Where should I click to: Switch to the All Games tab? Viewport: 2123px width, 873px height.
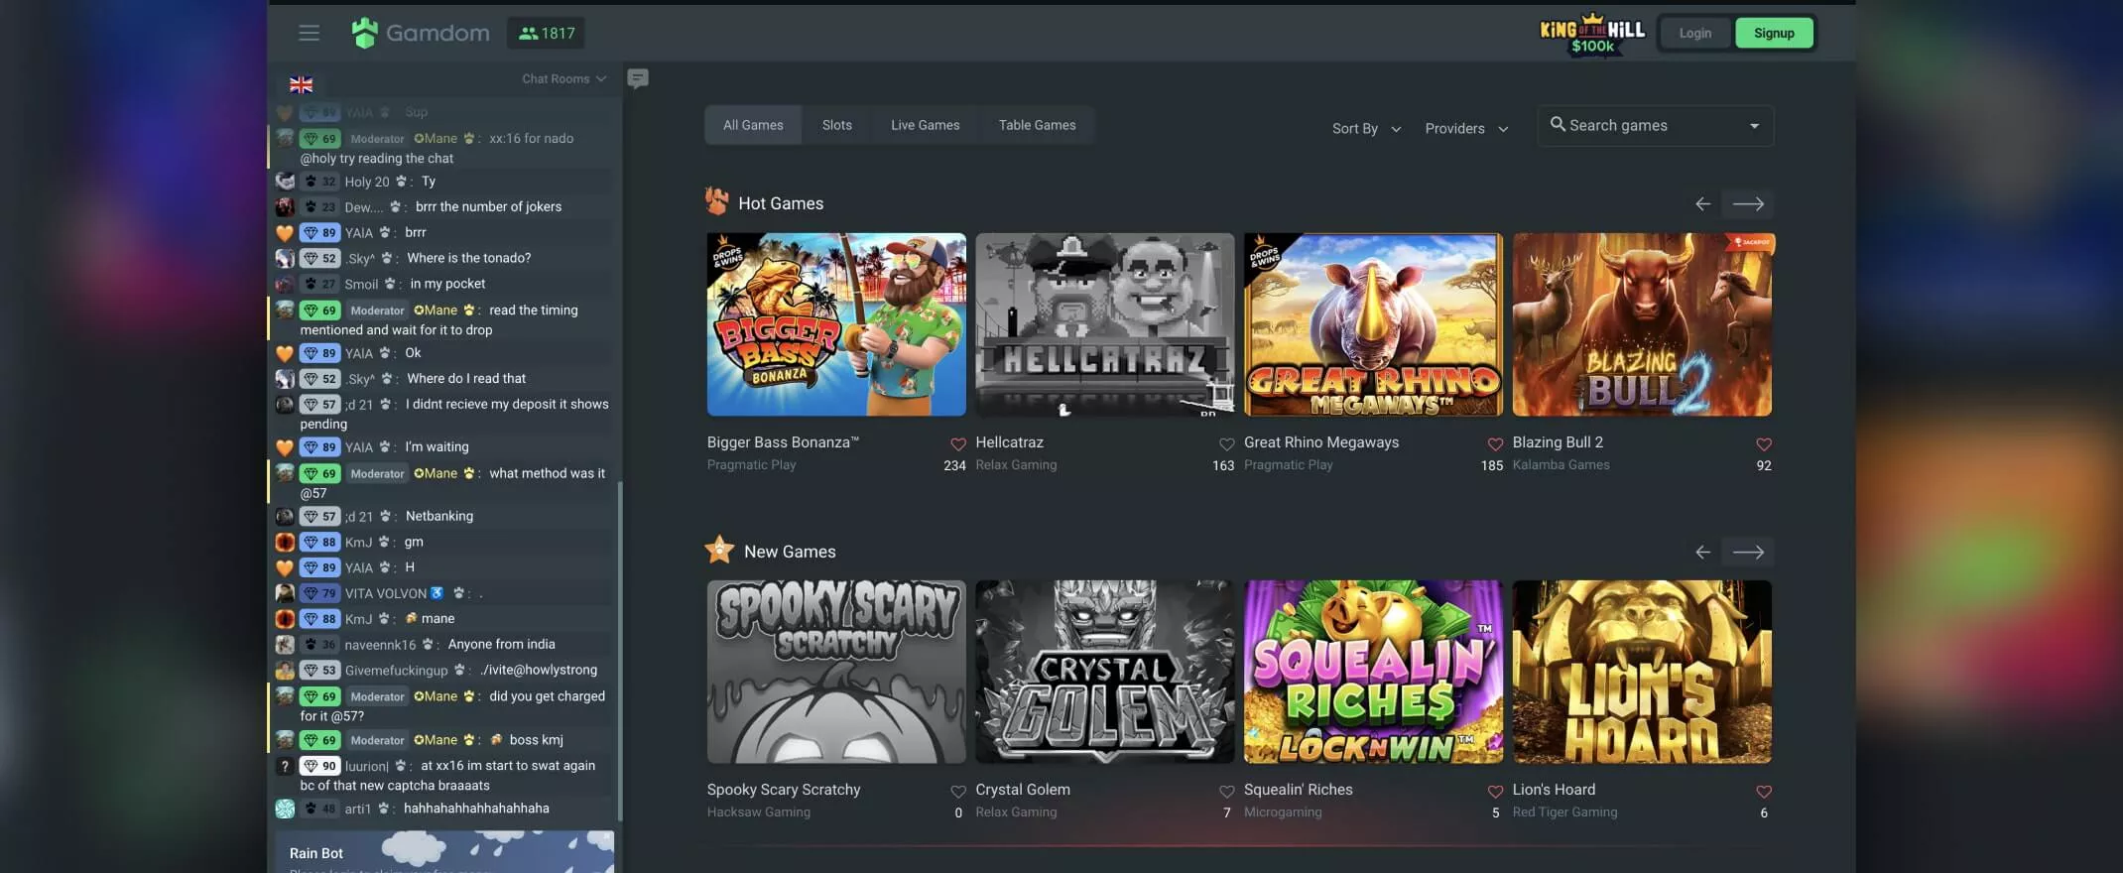click(x=753, y=125)
